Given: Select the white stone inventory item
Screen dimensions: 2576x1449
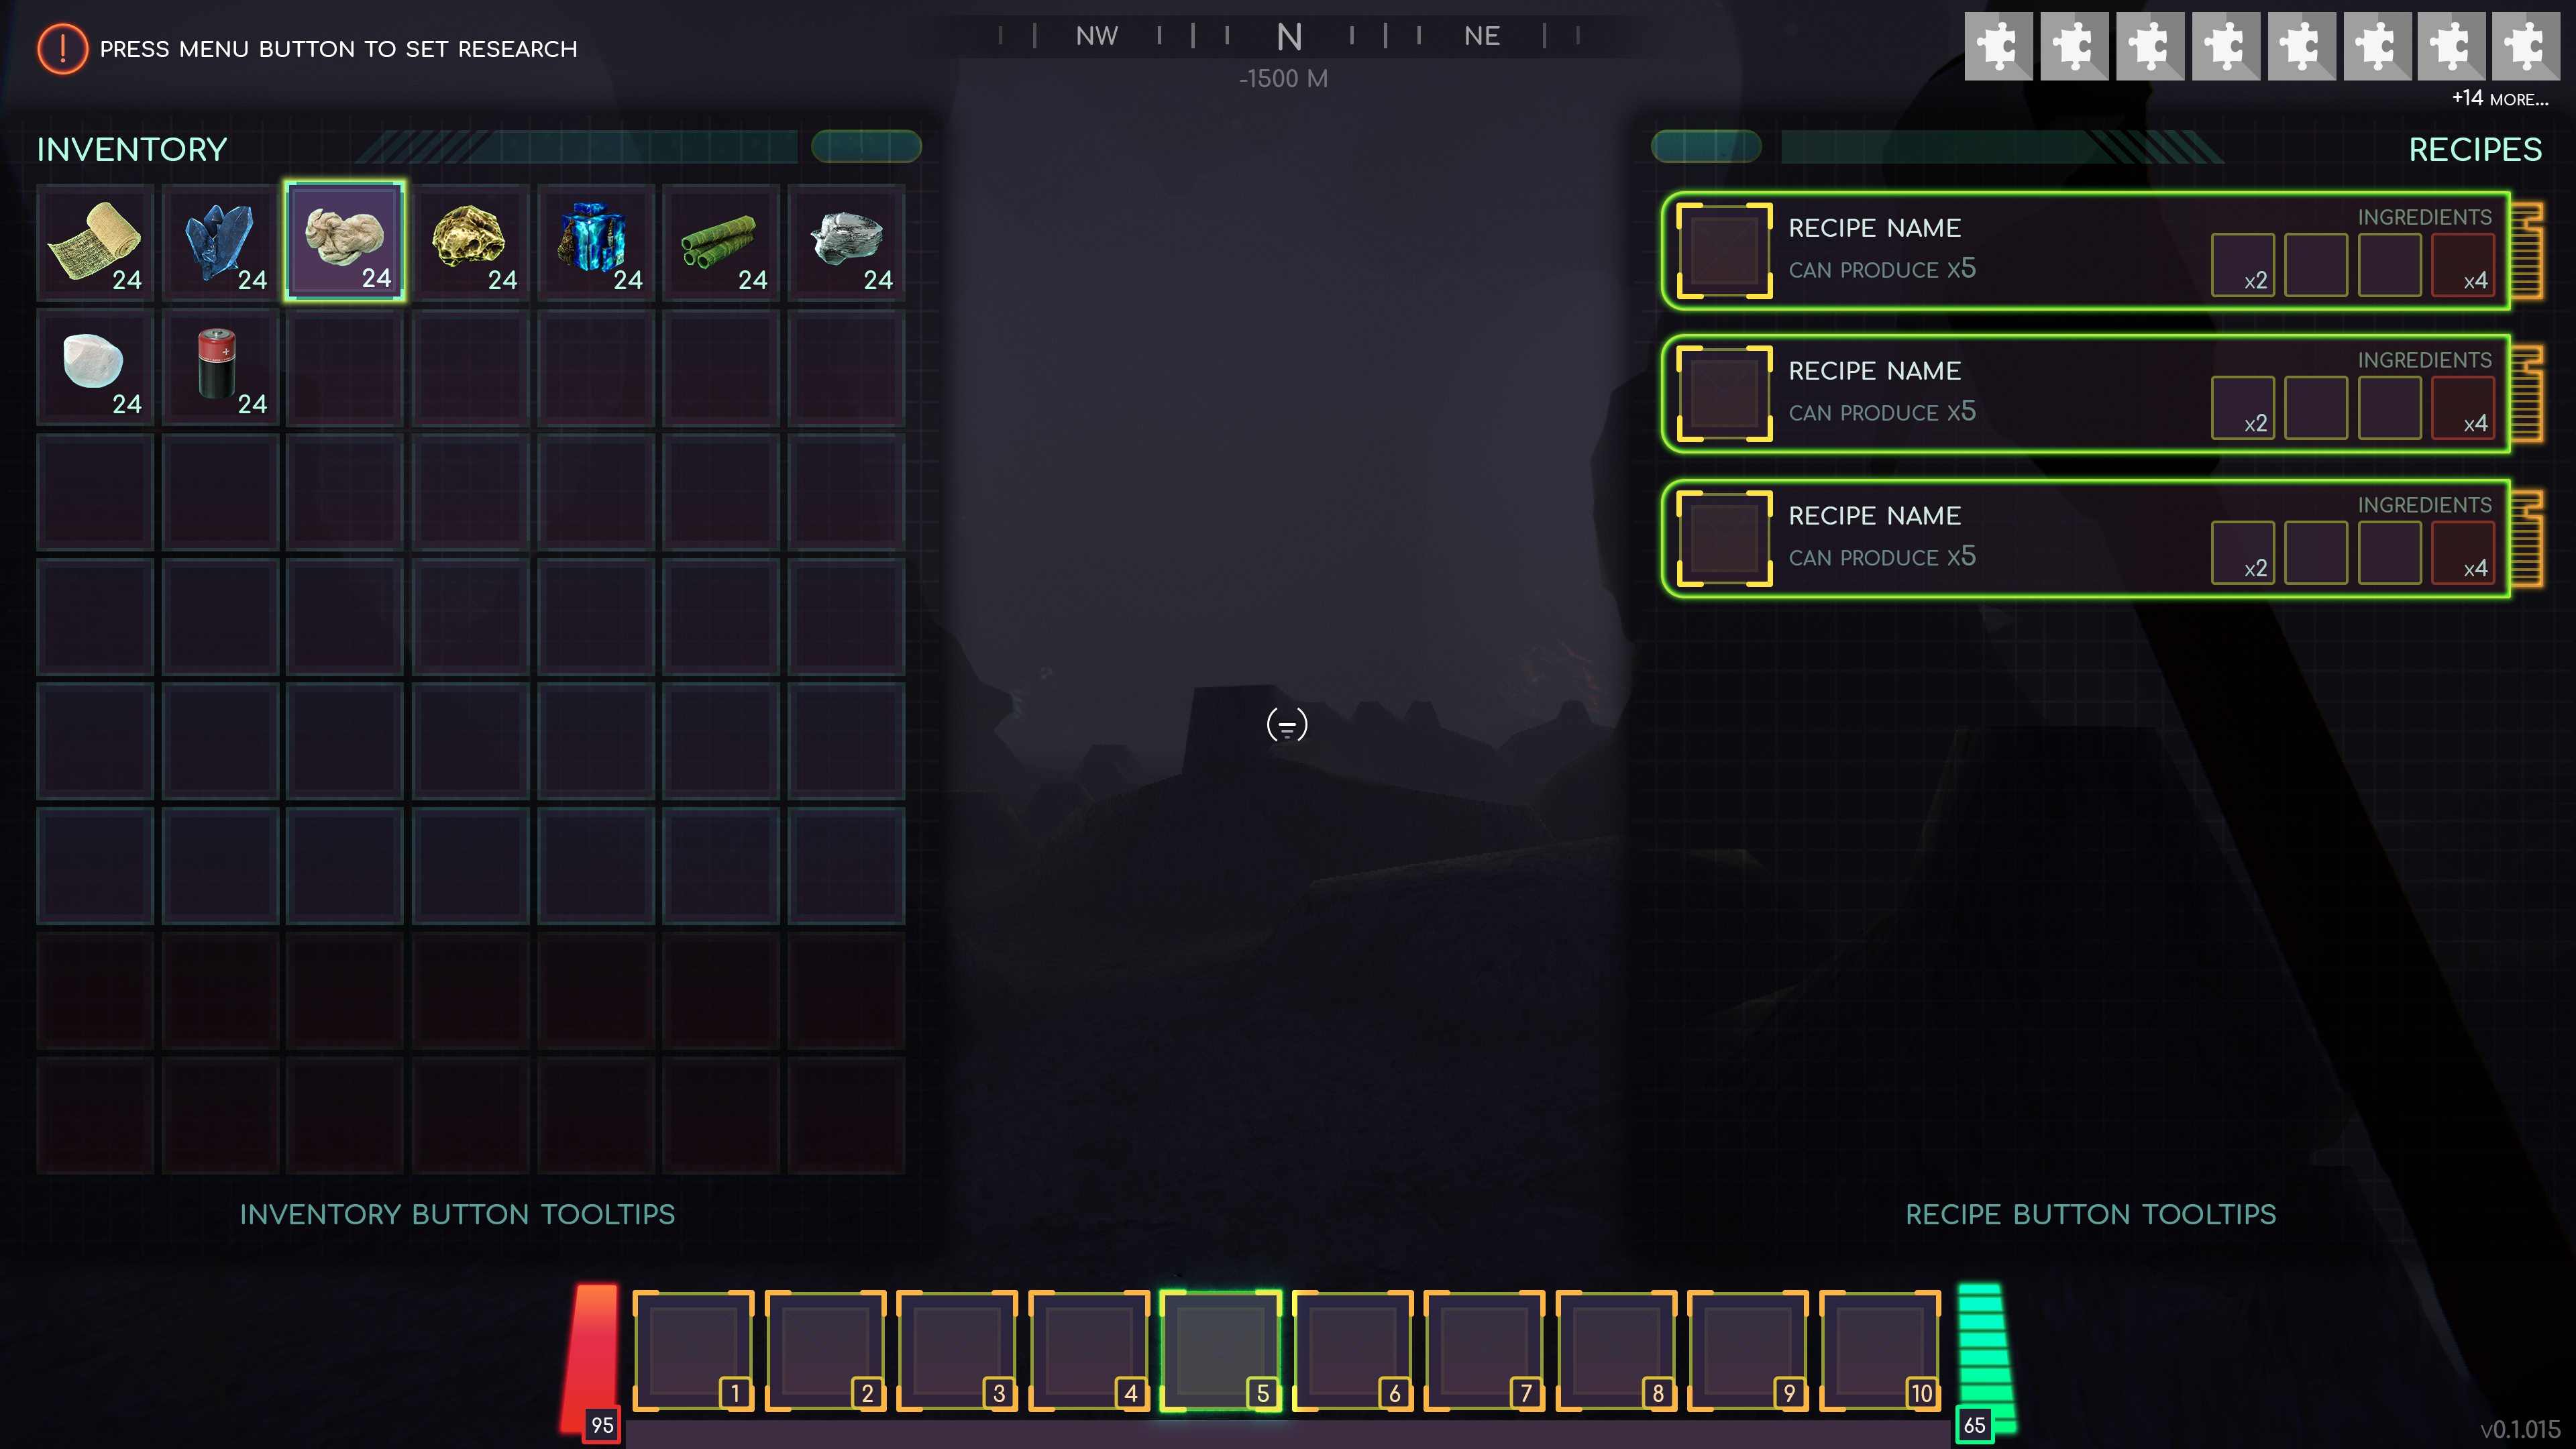Looking at the screenshot, I should click(96, 367).
